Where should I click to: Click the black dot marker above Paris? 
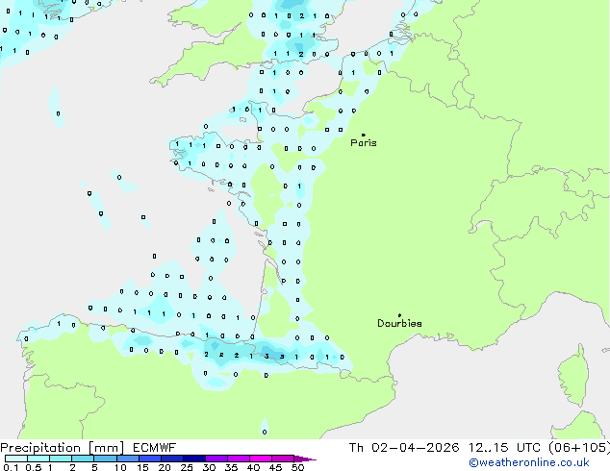tap(364, 135)
